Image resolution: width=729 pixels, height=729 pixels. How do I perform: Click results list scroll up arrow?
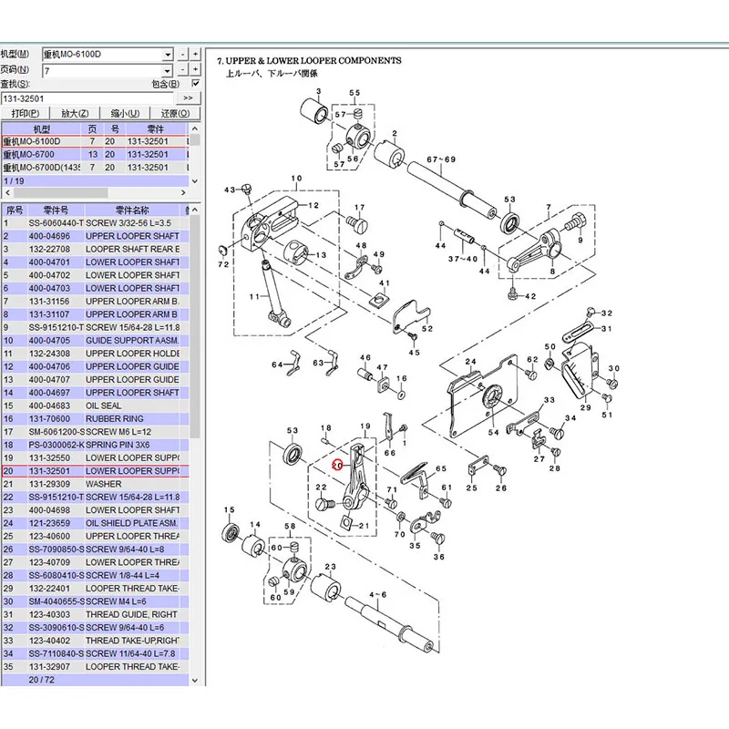[x=195, y=128]
